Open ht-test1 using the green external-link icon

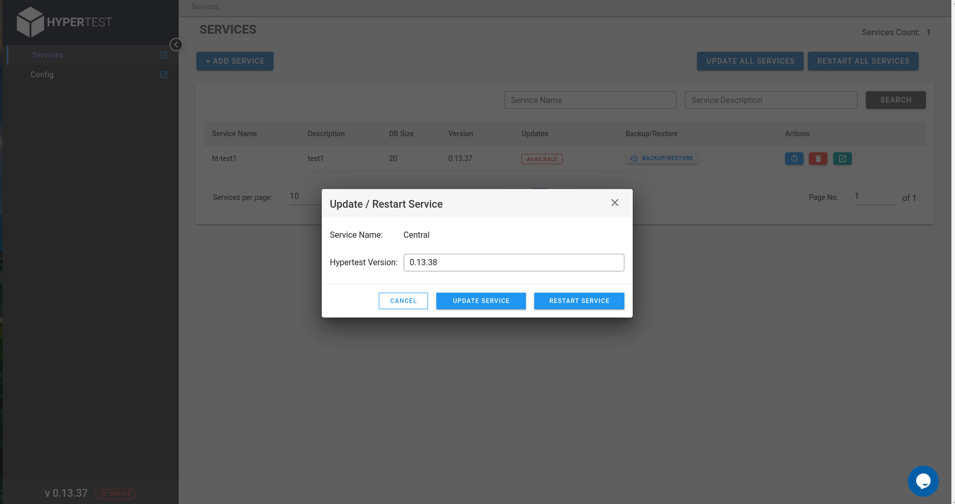842,159
